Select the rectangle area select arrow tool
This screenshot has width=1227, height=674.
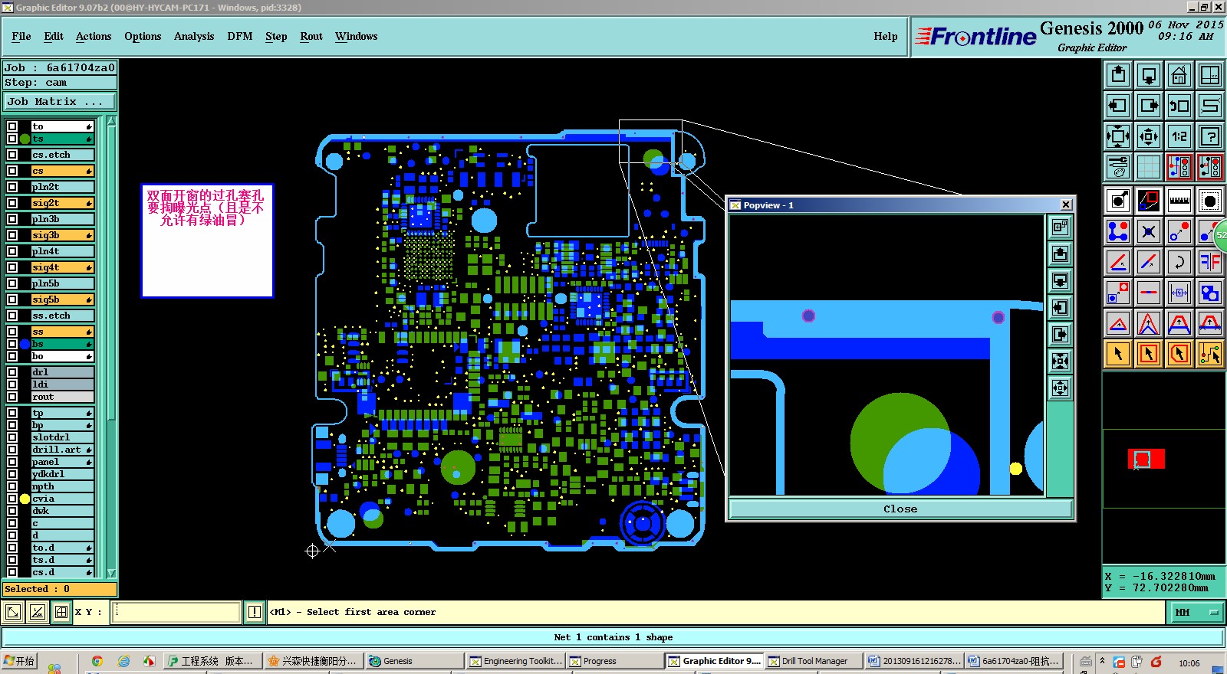point(1149,354)
